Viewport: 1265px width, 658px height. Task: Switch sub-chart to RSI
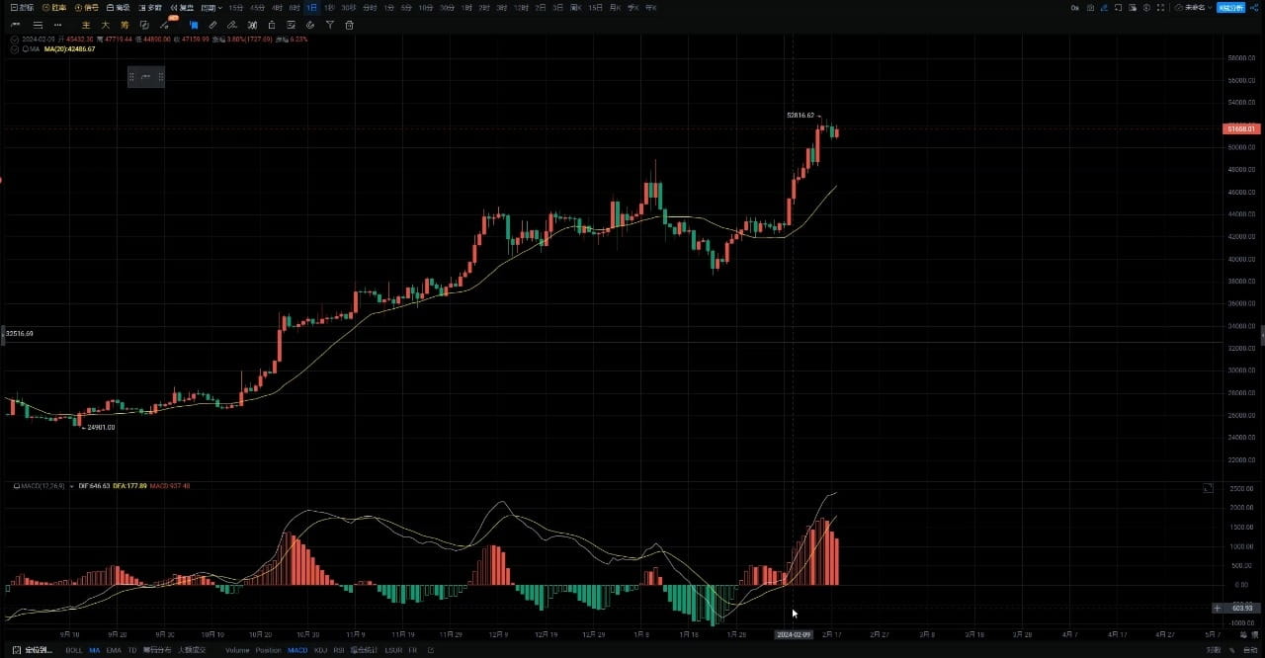pyautogui.click(x=339, y=650)
